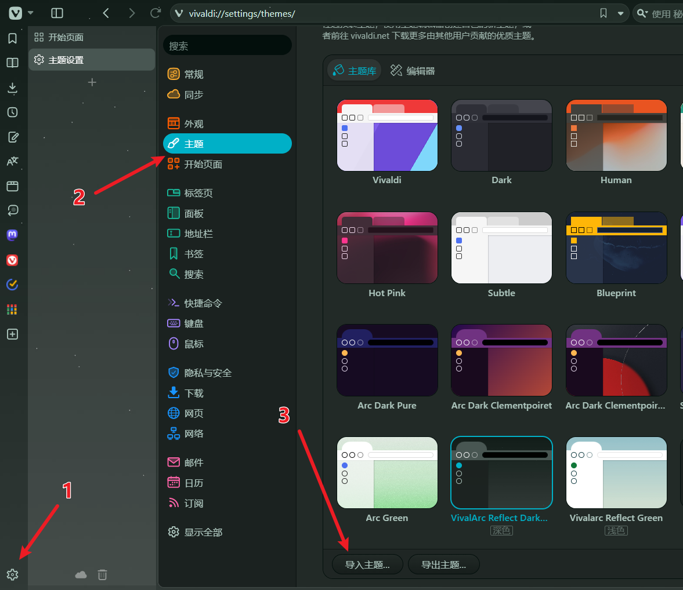Open the Downloads panel
The height and width of the screenshot is (590, 683).
pyautogui.click(x=13, y=88)
